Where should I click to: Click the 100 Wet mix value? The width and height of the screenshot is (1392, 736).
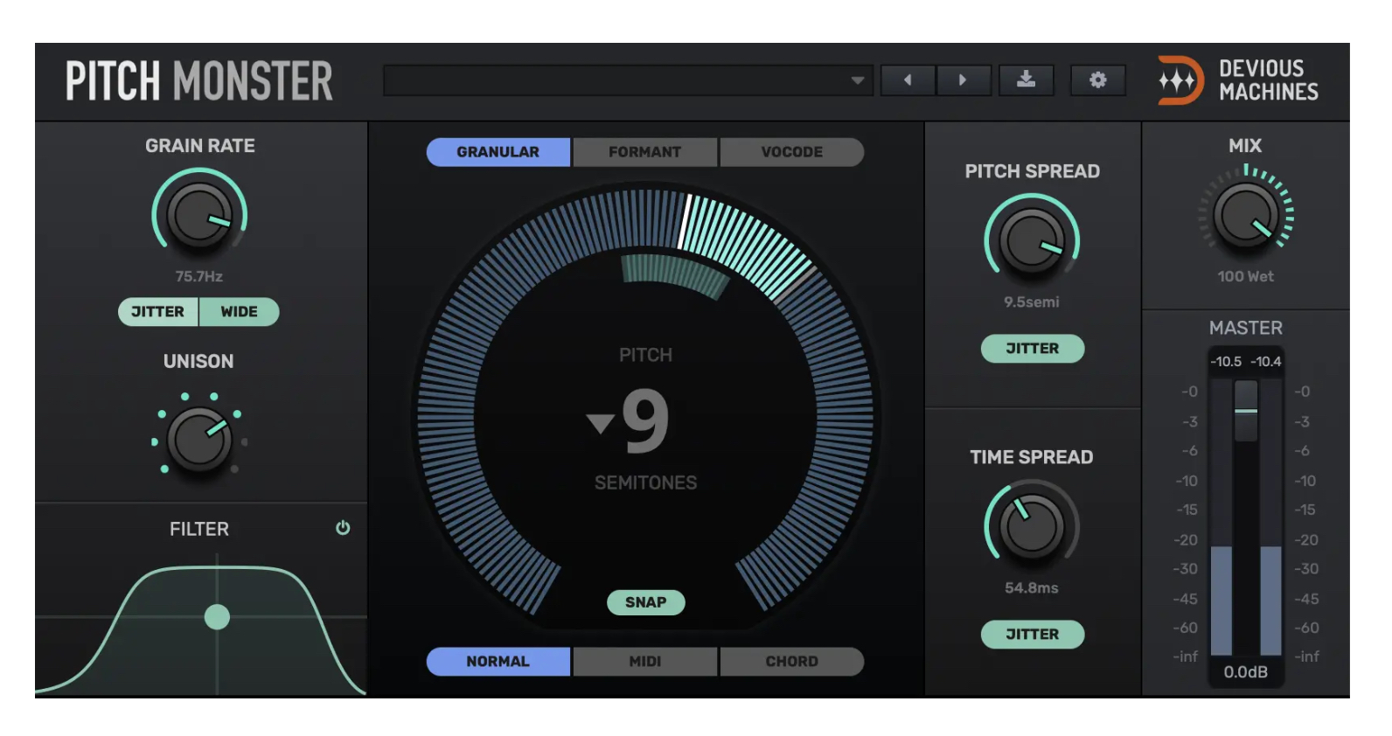pyautogui.click(x=1246, y=277)
